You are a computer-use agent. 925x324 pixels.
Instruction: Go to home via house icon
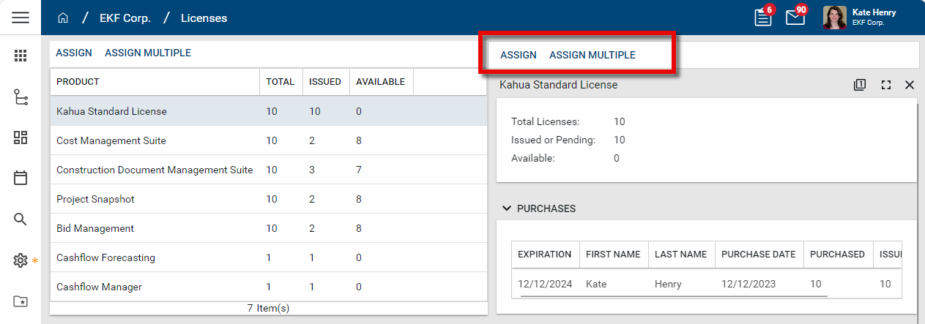click(x=63, y=18)
